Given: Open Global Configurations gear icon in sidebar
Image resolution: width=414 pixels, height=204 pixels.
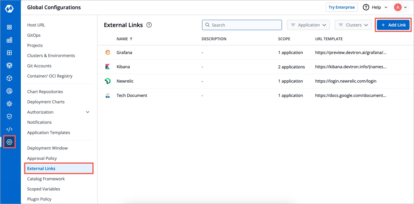Looking at the screenshot, I should 9,142.
